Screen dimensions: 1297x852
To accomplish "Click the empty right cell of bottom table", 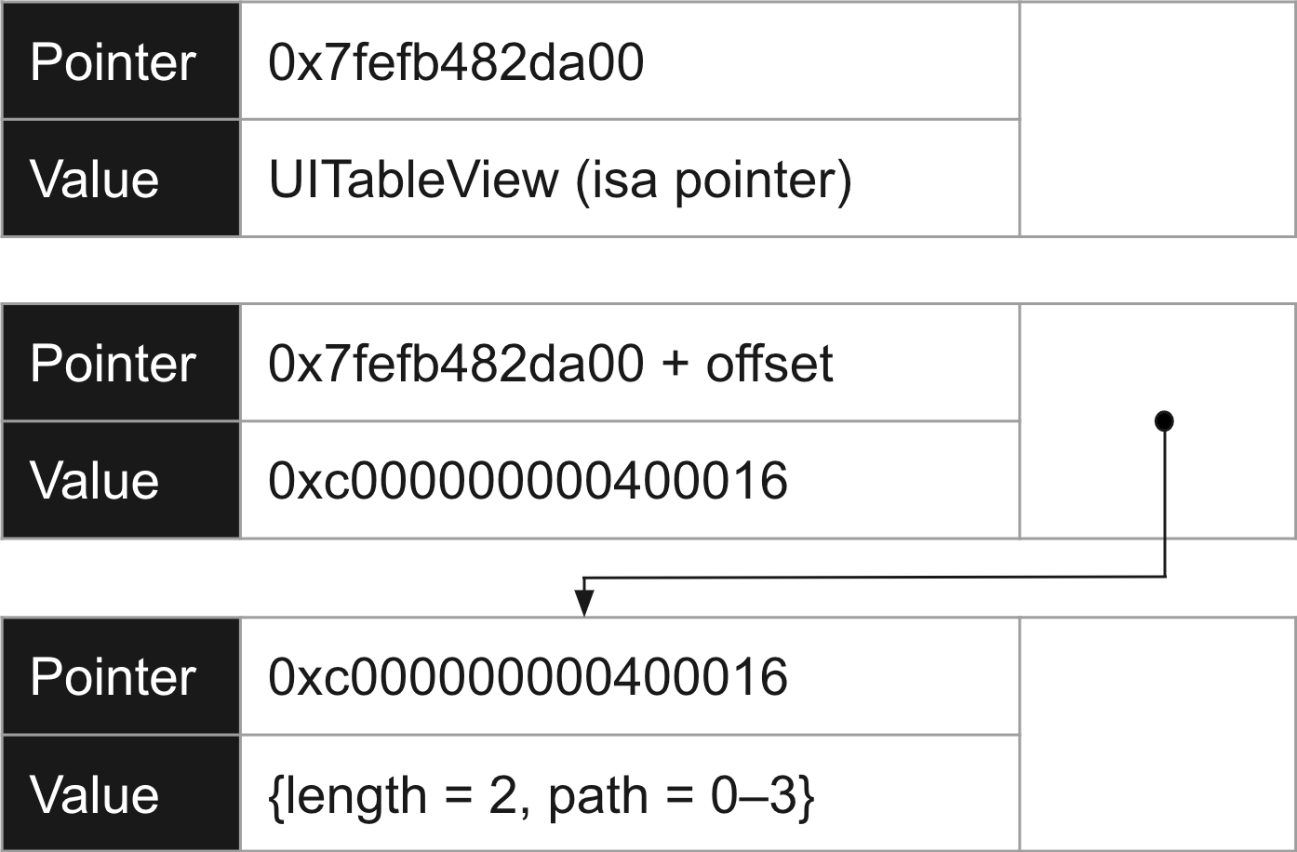I will click(1157, 734).
